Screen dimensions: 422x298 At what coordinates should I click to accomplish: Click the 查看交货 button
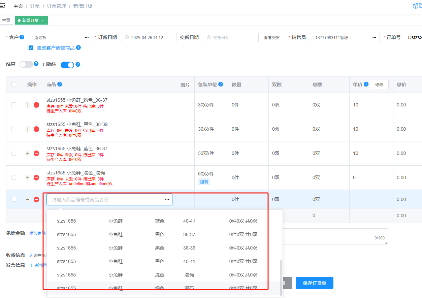(x=271, y=37)
